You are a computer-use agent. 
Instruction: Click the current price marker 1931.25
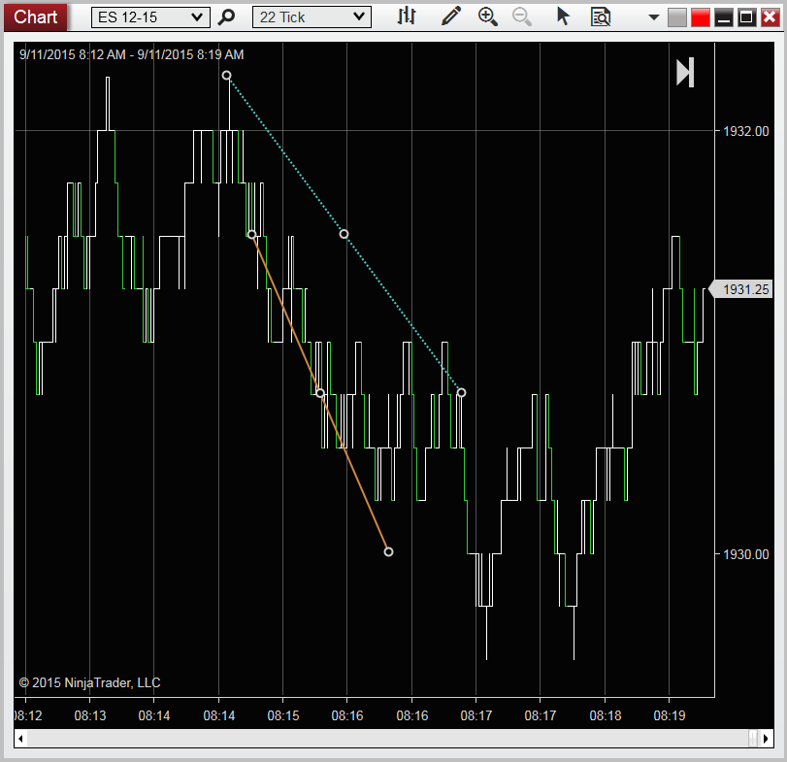click(x=740, y=289)
